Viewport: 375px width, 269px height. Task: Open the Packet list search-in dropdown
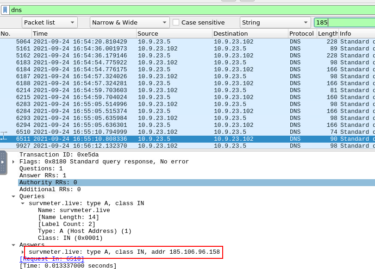click(50, 22)
